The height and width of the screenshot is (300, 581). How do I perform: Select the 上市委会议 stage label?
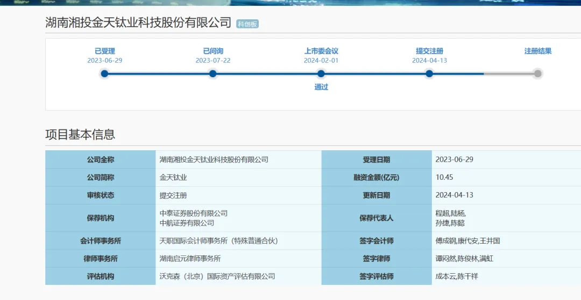pyautogui.click(x=321, y=51)
